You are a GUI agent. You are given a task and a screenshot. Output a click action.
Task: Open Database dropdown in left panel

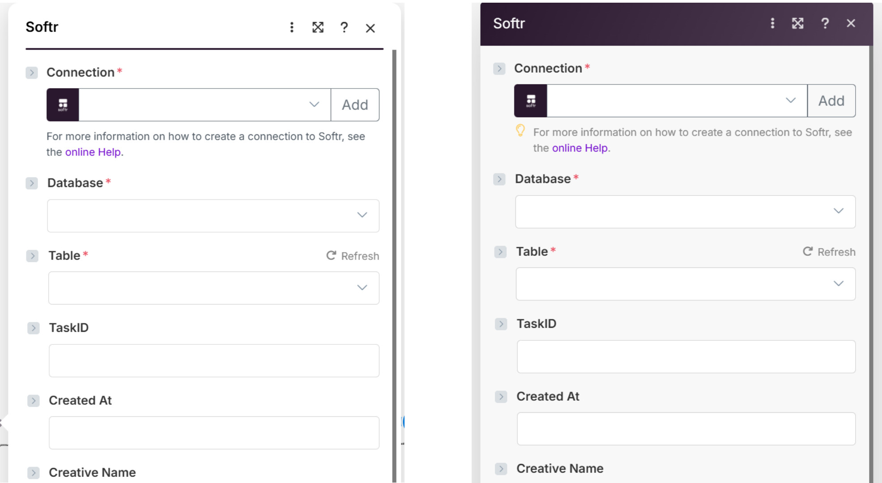pos(213,216)
